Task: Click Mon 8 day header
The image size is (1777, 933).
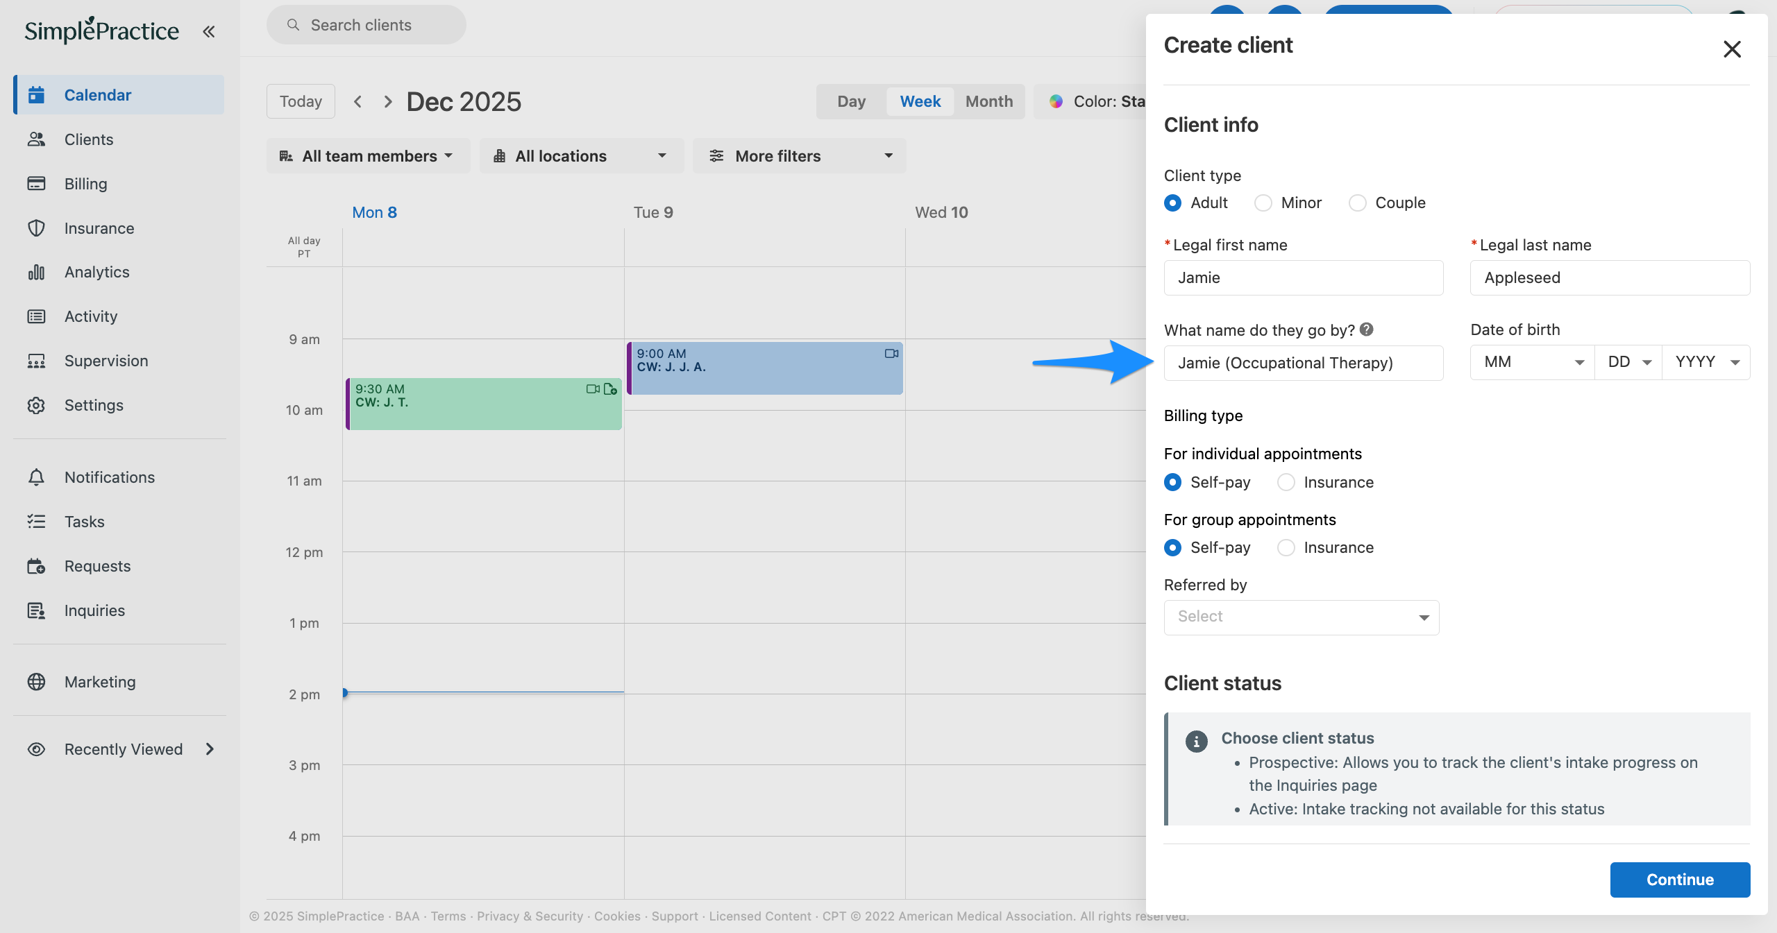Action: [x=374, y=212]
